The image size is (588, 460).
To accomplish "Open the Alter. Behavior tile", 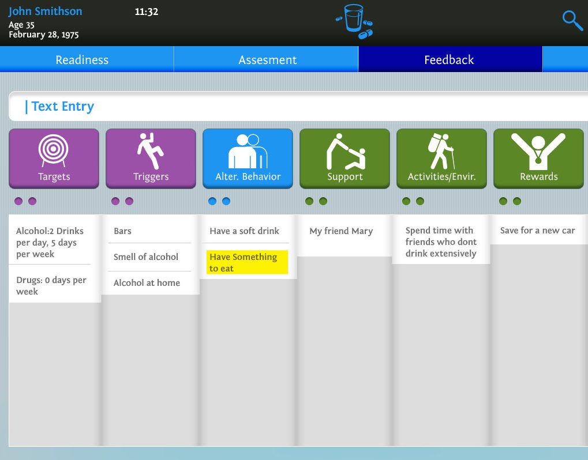I will pyautogui.click(x=248, y=158).
